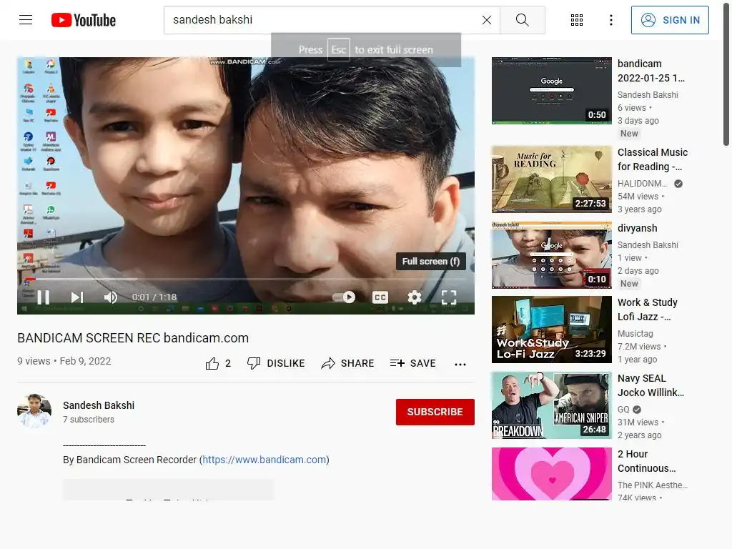Seek along the video progress bar
732x549 pixels.
(x=246, y=280)
